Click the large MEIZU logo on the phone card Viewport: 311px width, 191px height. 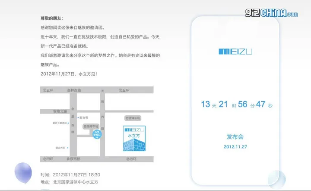(x=235, y=52)
